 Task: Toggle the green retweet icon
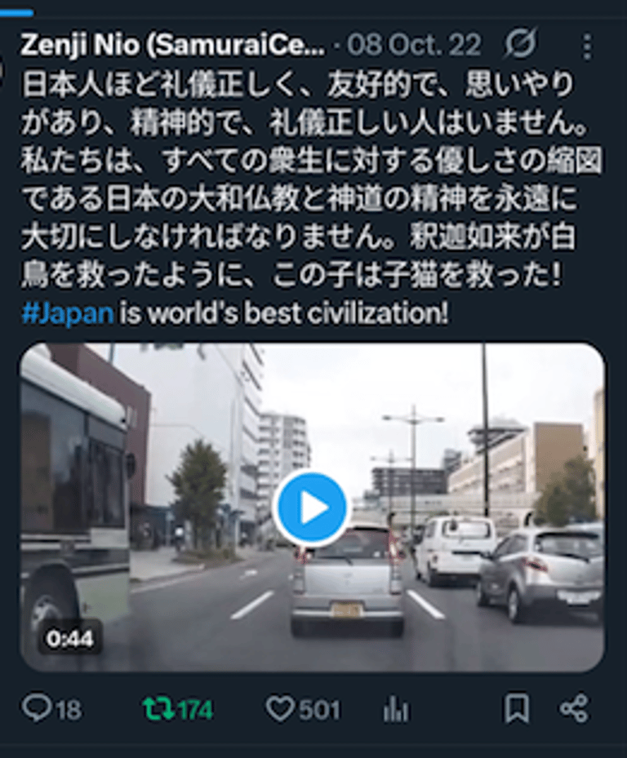158,709
